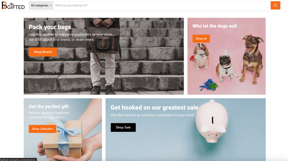The width and height of the screenshot is (288, 161).
Task: Click the Shop Brand button
Action: (42, 52)
